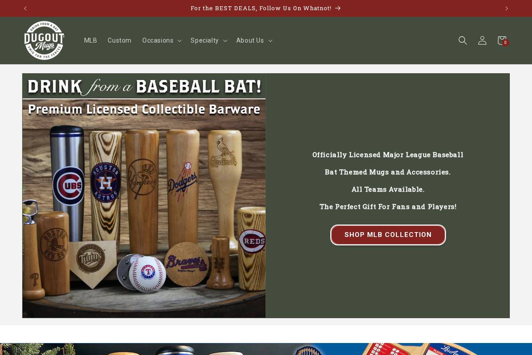Open the search icon
Viewport: 532px width, 355px height.
pyautogui.click(x=462, y=40)
